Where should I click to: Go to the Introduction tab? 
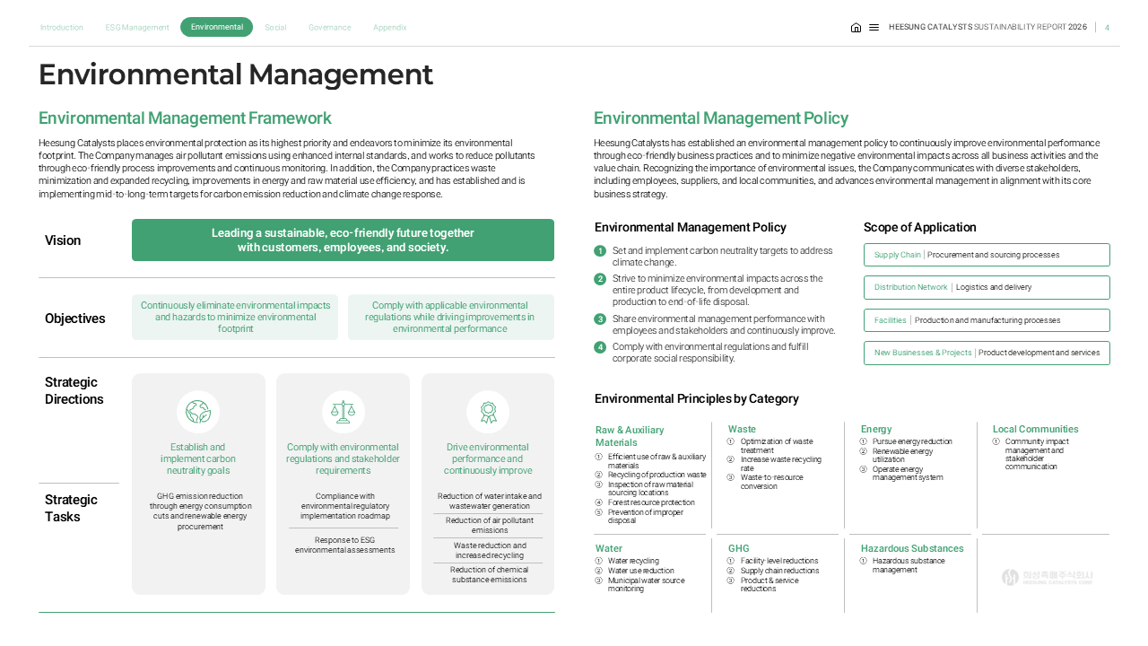tap(62, 28)
